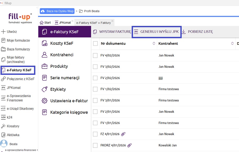The image size is (239, 152).
Task: Open Ustawienia e-Faktur gear icon
Action: click(x=45, y=101)
